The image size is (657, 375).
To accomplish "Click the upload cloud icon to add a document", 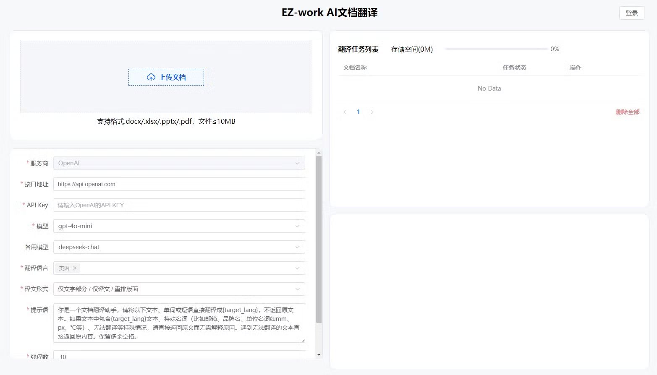I will [151, 77].
